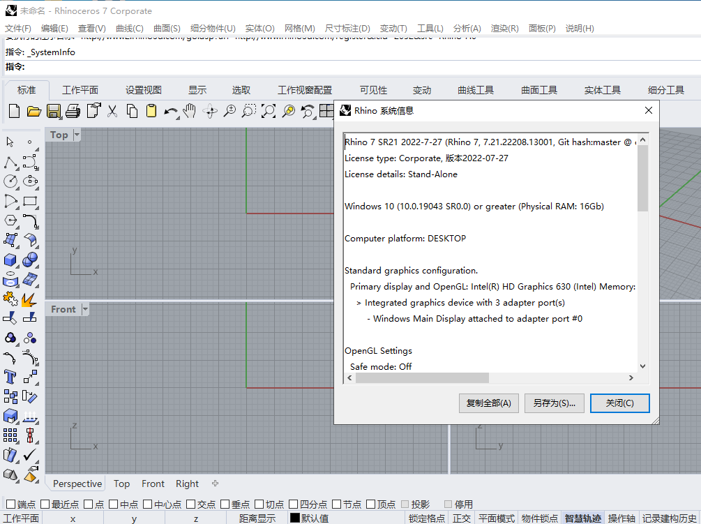The height and width of the screenshot is (524, 701).
Task: Toggle 正交 mode in status bar
Action: 461,518
